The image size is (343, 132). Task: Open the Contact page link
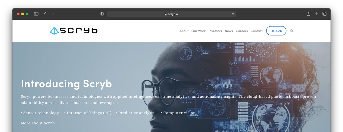[x=257, y=31]
